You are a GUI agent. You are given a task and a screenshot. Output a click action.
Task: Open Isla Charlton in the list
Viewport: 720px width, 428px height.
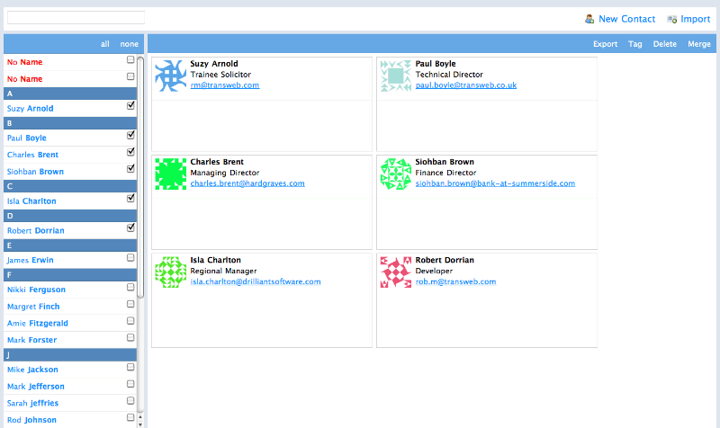[x=31, y=201]
